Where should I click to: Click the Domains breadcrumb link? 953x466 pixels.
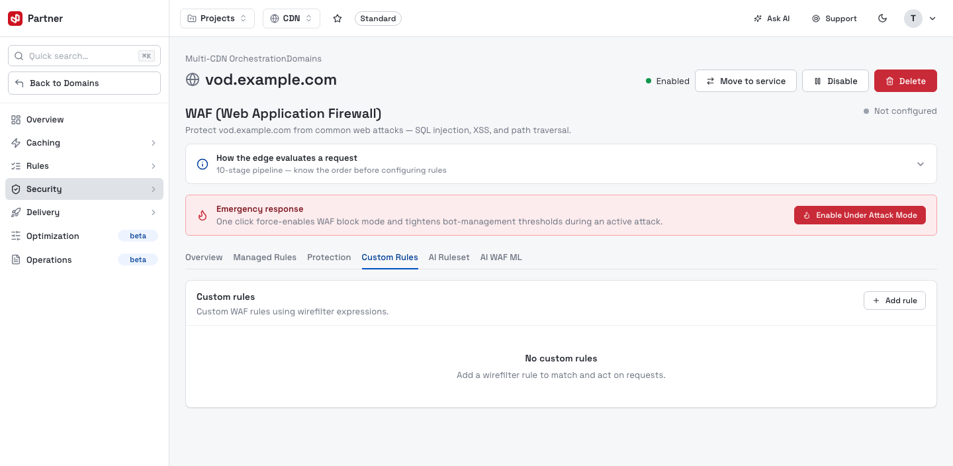coord(304,59)
